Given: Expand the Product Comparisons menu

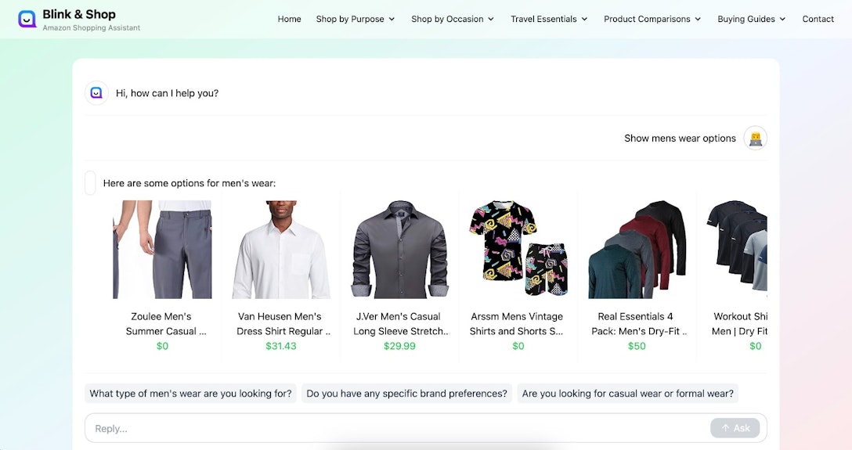Looking at the screenshot, I should pos(652,19).
